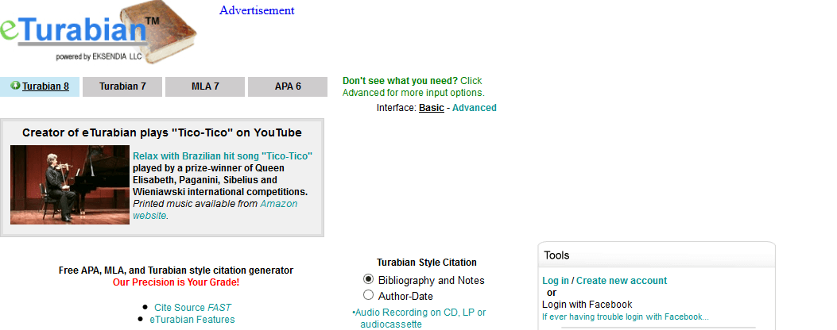Click the eTurabian book logo
Screen dimensions: 837x330
(x=99, y=33)
